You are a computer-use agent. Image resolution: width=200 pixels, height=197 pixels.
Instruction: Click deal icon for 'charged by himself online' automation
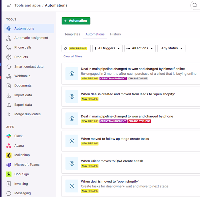tap(72, 73)
